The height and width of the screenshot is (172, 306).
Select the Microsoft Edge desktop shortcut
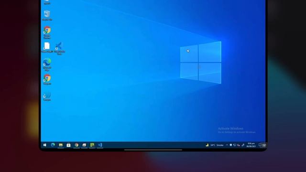click(47, 64)
